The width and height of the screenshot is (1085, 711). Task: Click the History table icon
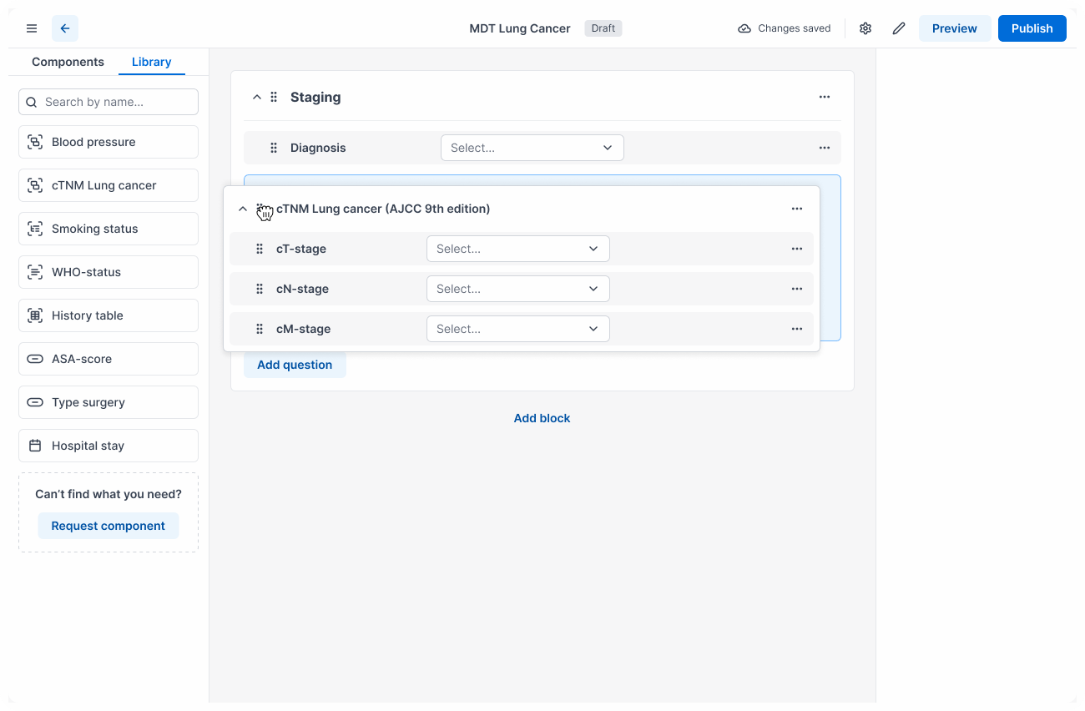tap(35, 315)
